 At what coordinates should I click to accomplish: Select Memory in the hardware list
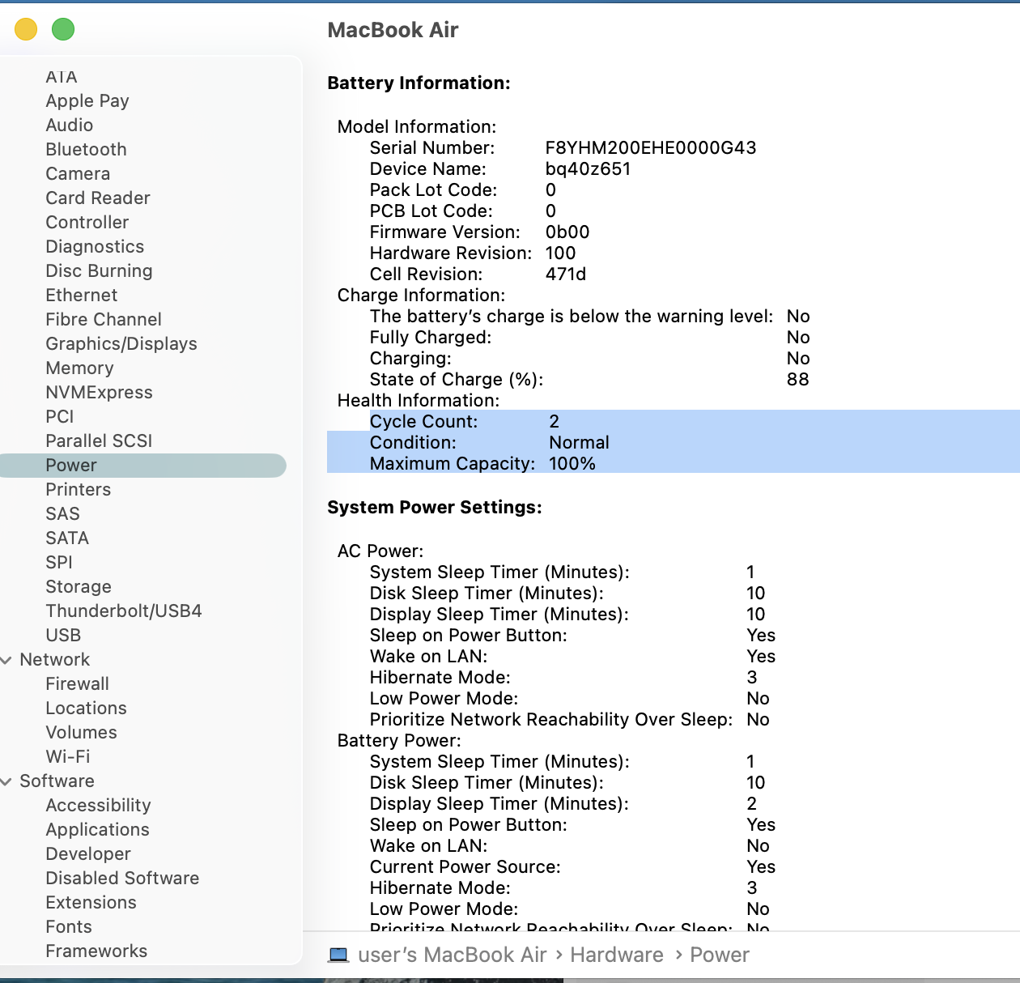[x=79, y=368]
